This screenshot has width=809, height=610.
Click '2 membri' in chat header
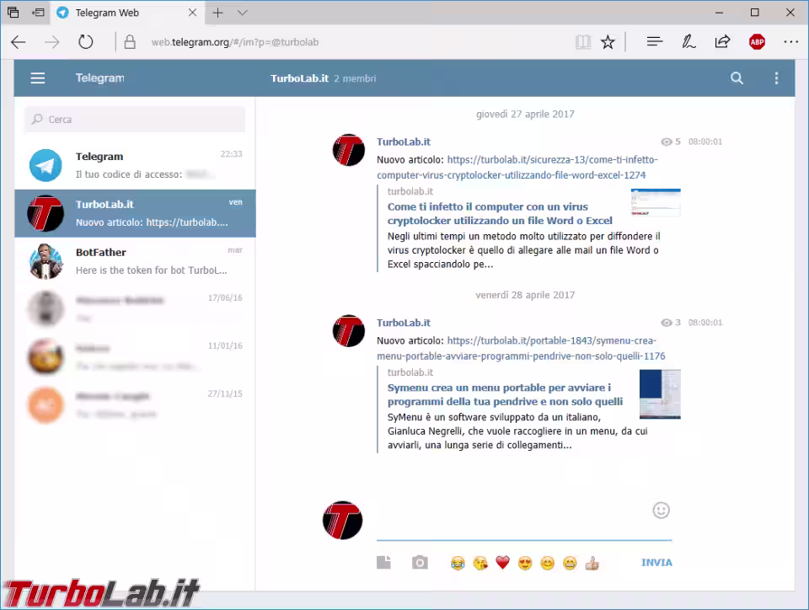(355, 78)
